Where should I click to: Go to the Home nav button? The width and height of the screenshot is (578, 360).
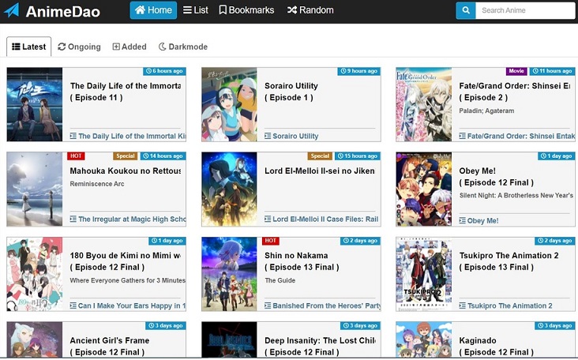(153, 10)
